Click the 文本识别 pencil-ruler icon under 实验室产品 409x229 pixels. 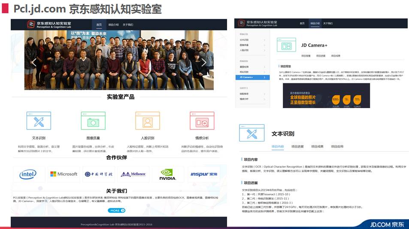coord(39,121)
